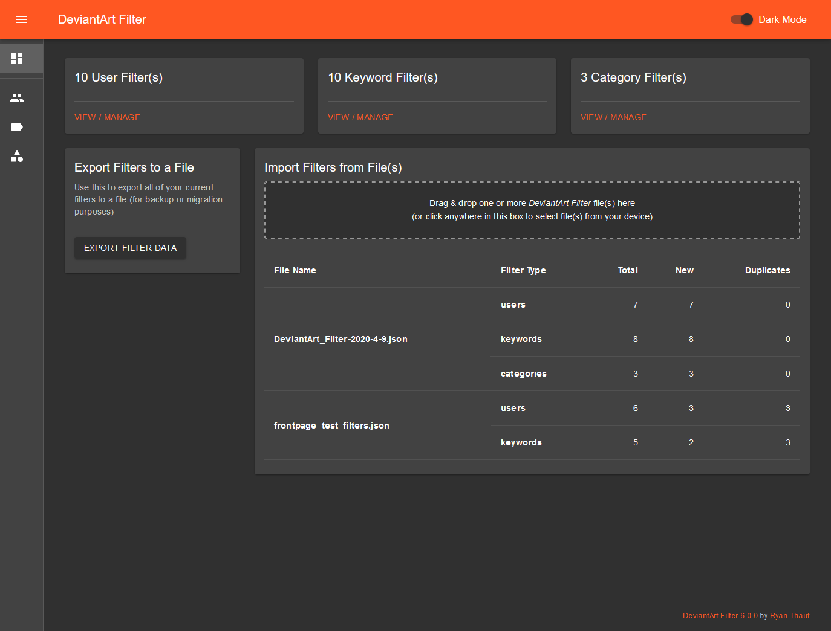The width and height of the screenshot is (831, 631).
Task: Click the New column header
Action: [x=685, y=270]
